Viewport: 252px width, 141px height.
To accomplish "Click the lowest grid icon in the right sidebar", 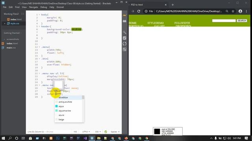I will [124, 49].
